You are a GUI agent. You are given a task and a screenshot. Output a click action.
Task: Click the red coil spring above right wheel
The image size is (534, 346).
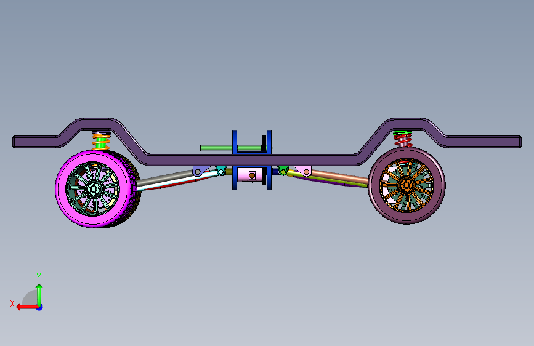pos(403,139)
